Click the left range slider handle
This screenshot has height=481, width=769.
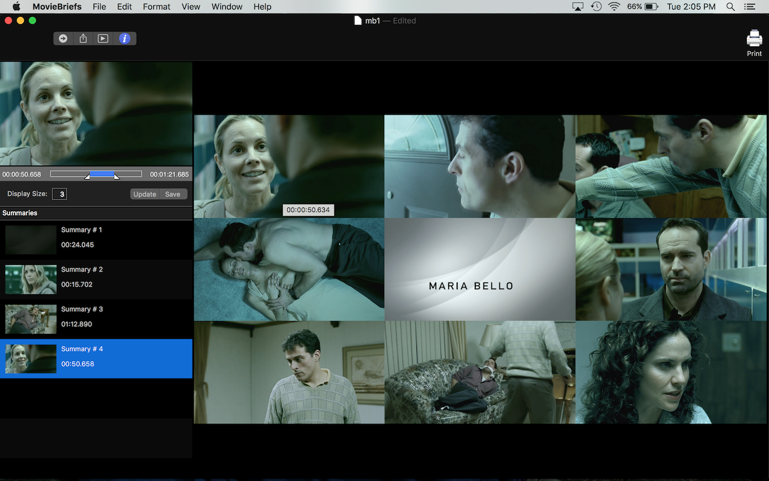tap(87, 177)
